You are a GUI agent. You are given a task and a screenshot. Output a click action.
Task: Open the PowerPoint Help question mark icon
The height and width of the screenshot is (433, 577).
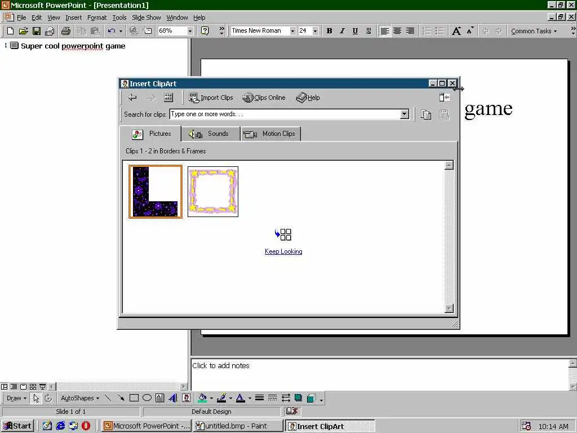tap(205, 31)
